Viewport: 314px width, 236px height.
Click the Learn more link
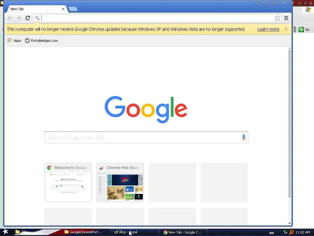click(x=268, y=29)
